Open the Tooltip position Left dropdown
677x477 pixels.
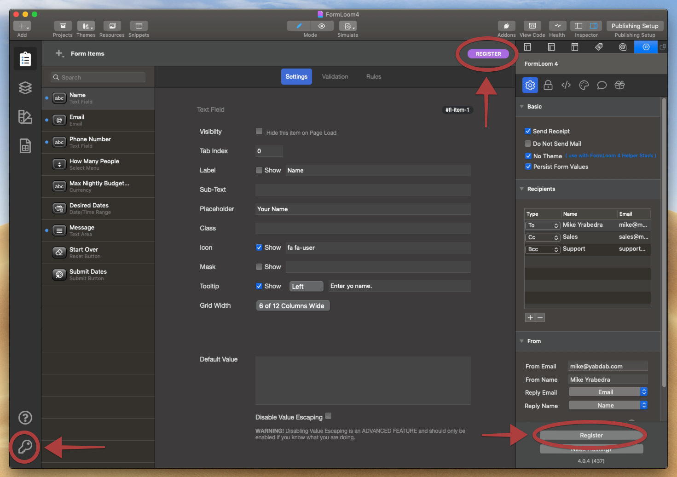(x=307, y=287)
